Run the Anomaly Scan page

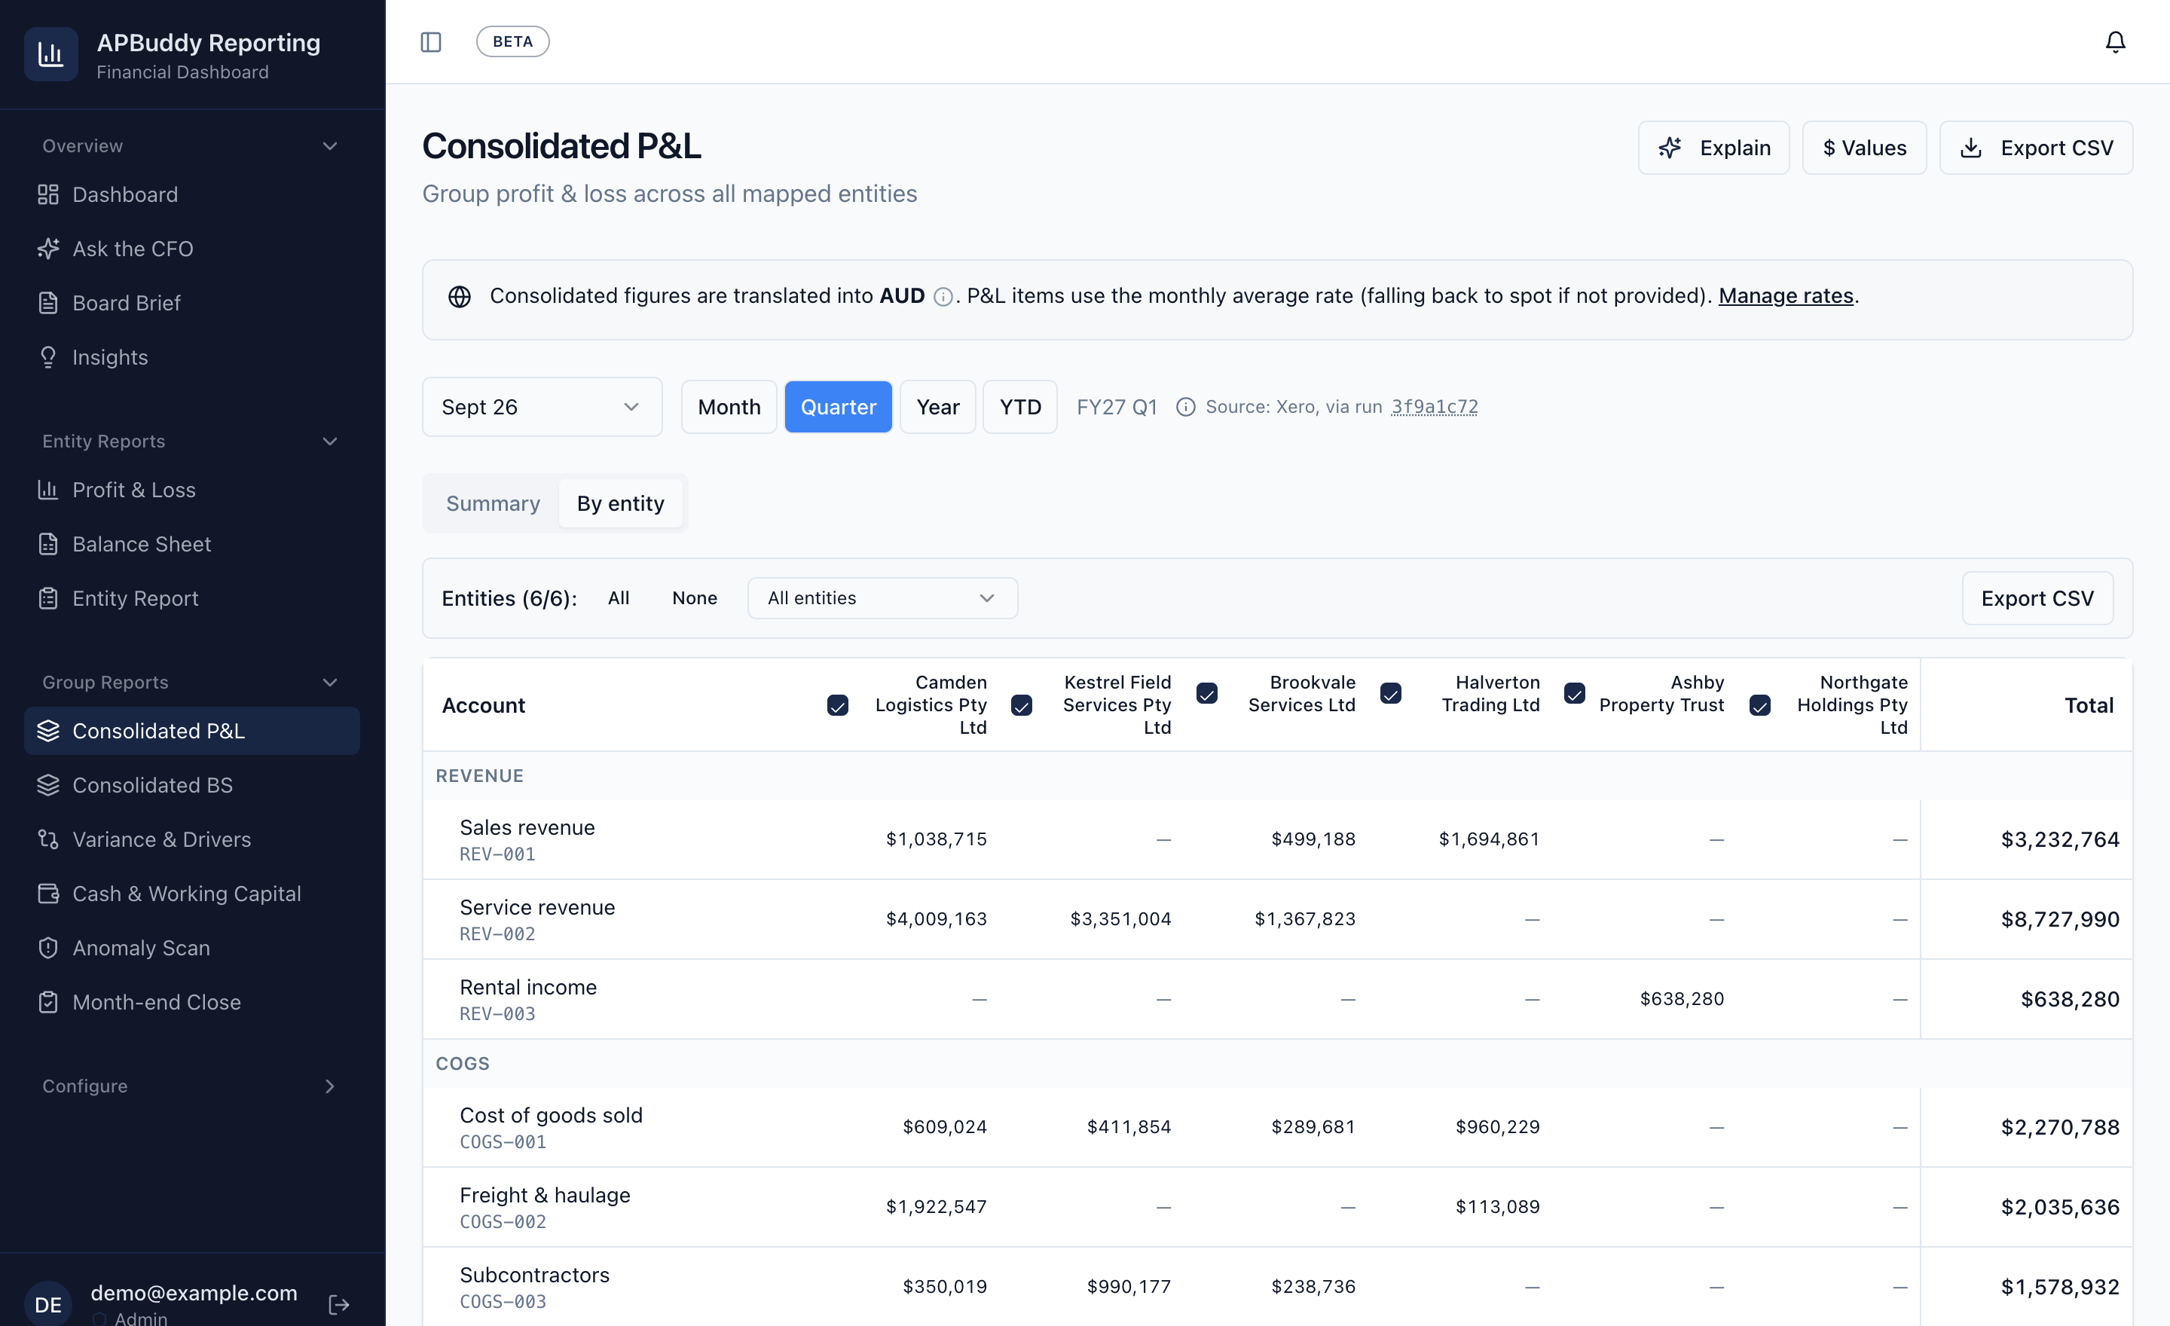pyautogui.click(x=192, y=947)
